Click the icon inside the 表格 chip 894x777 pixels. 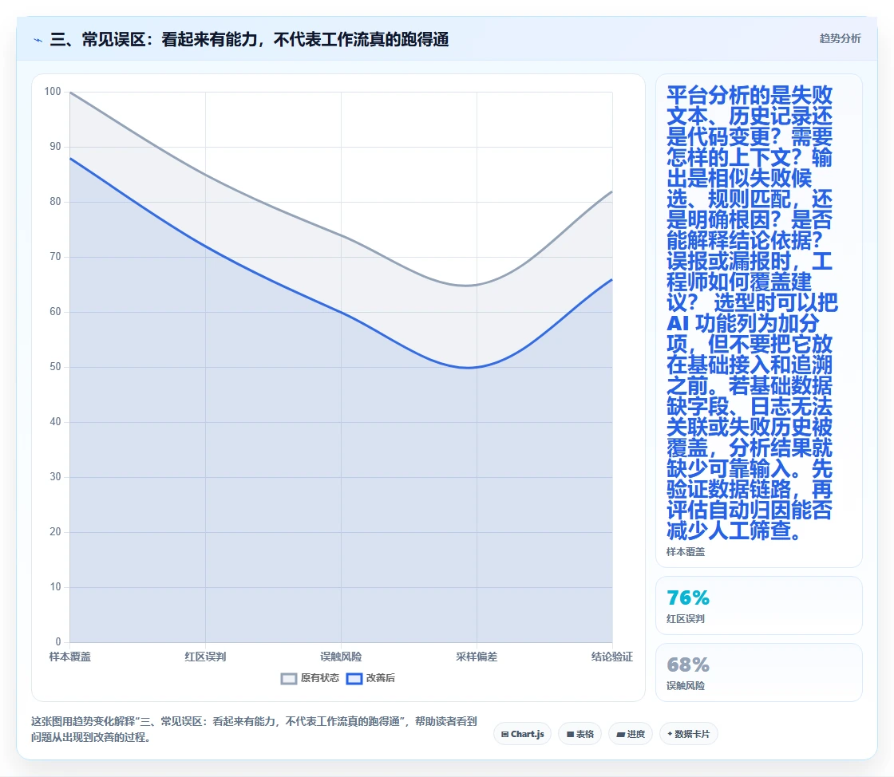570,734
